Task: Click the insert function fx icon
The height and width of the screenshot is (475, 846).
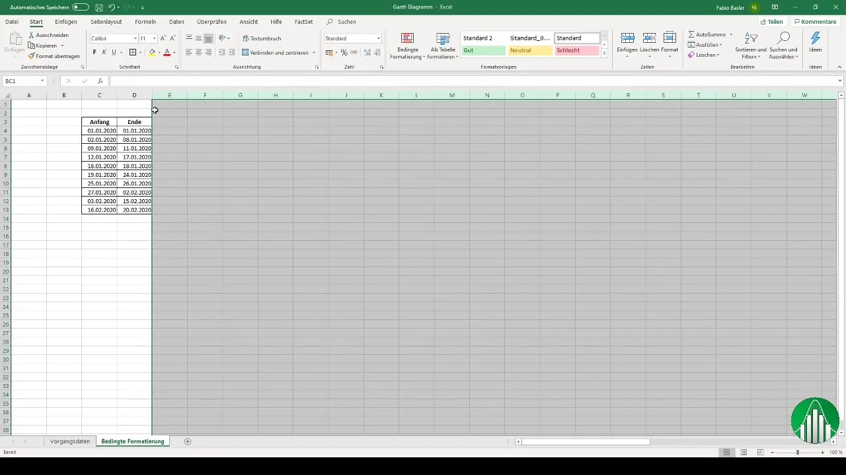Action: (x=100, y=81)
